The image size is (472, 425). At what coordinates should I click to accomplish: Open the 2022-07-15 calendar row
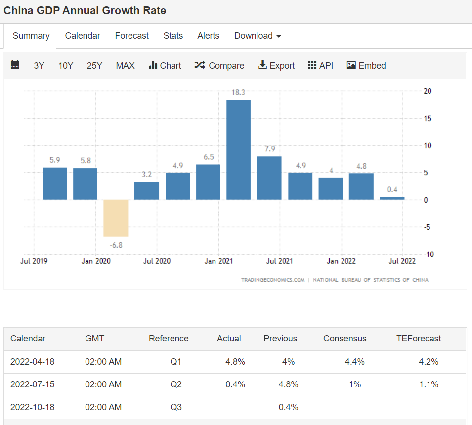click(33, 384)
